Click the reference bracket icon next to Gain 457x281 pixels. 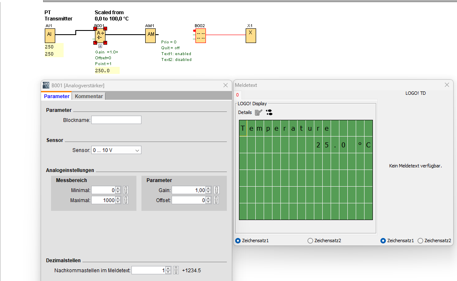216,190
